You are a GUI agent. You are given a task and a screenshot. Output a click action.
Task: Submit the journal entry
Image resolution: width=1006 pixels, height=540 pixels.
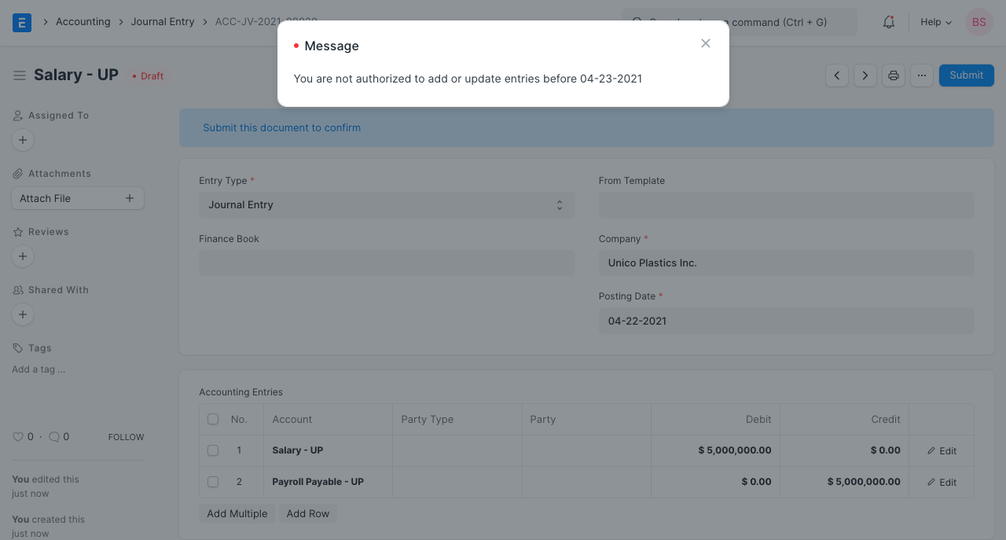(966, 75)
